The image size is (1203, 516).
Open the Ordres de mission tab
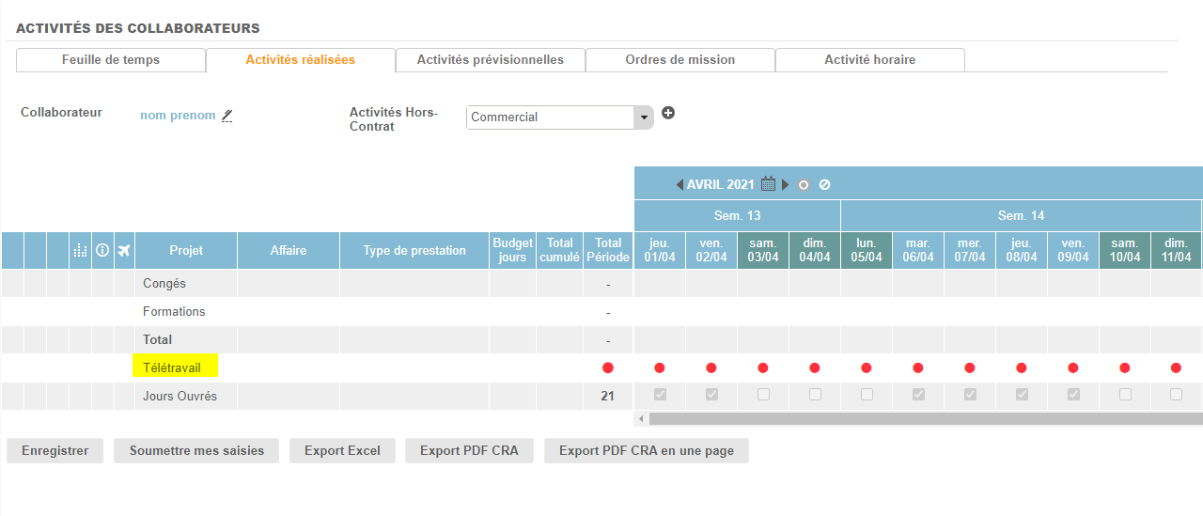680,60
